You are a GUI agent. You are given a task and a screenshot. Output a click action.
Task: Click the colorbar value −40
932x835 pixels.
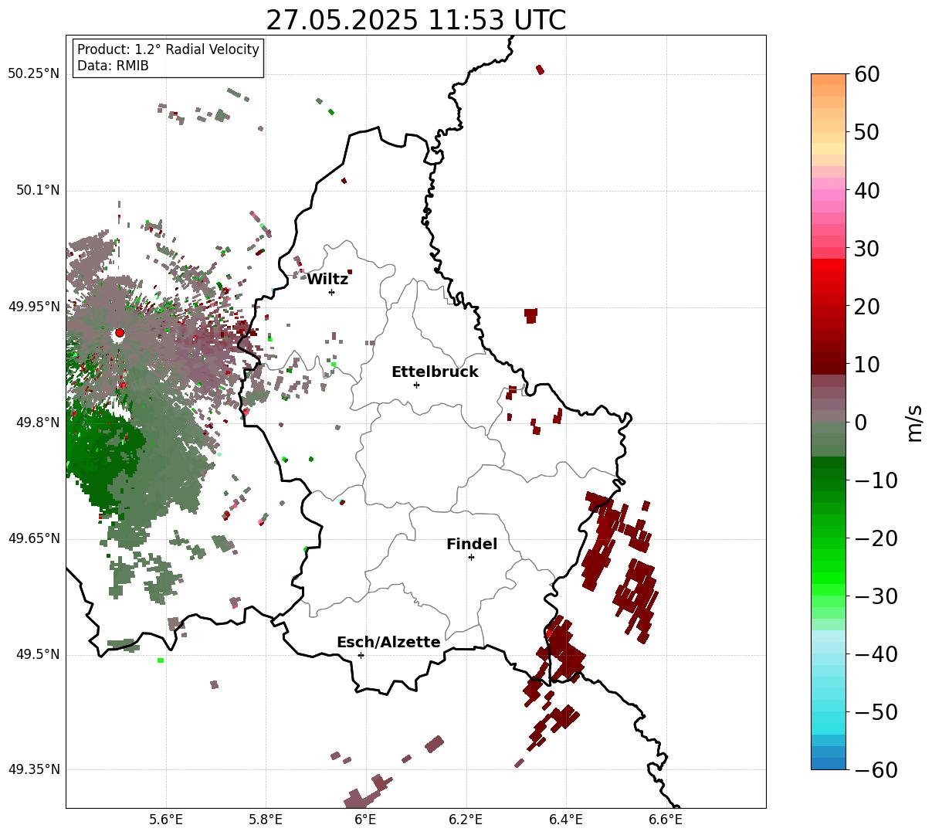point(876,653)
